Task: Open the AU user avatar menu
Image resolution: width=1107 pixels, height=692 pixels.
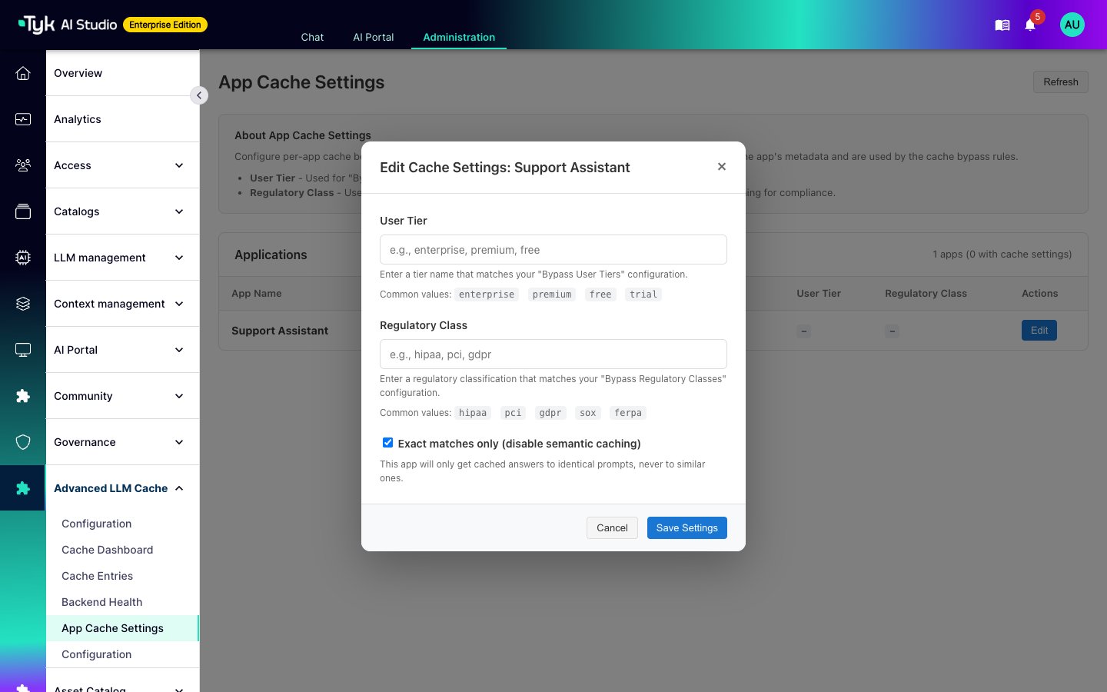Action: click(x=1072, y=25)
